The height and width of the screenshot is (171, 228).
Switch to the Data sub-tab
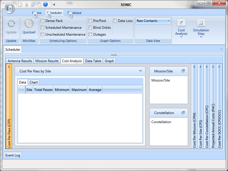(23, 82)
